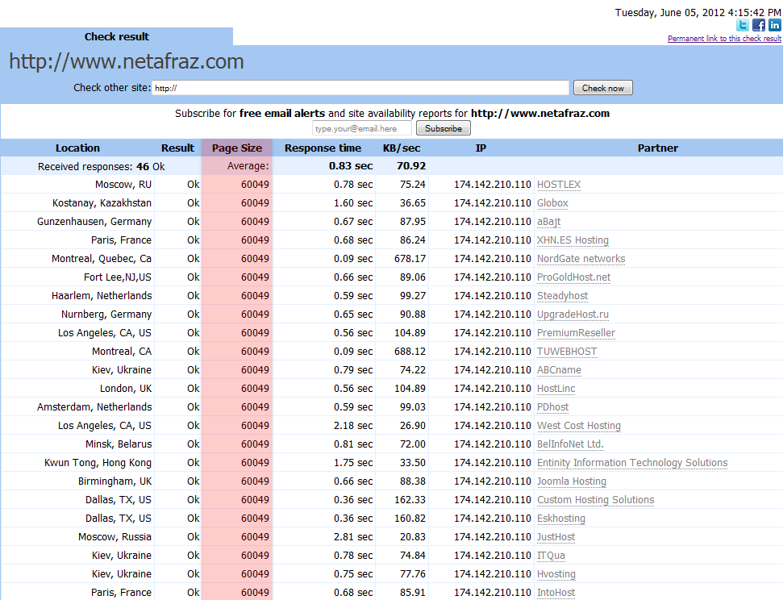Click the 688.12 KB/sec value
Image resolution: width=783 pixels, height=600 pixels.
click(x=410, y=351)
